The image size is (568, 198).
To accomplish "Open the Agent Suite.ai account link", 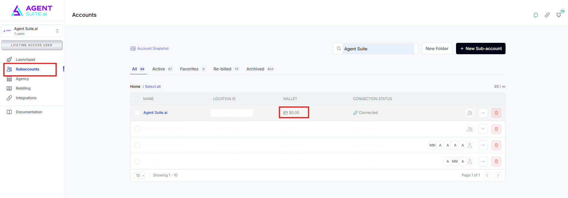I will click(x=155, y=113).
